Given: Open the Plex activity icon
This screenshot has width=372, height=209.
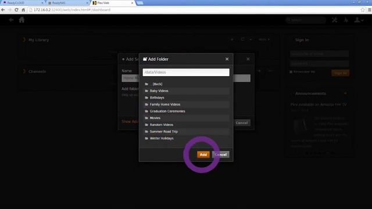Looking at the screenshot, I should pos(346,20).
